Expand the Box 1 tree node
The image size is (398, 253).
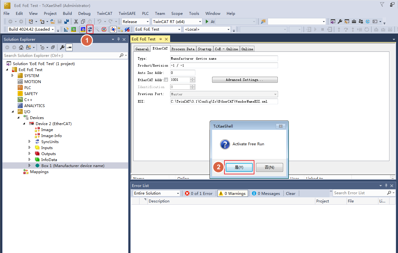pos(30,166)
